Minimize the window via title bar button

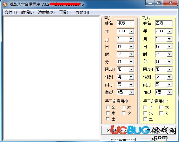pyautogui.click(x=150, y=3)
